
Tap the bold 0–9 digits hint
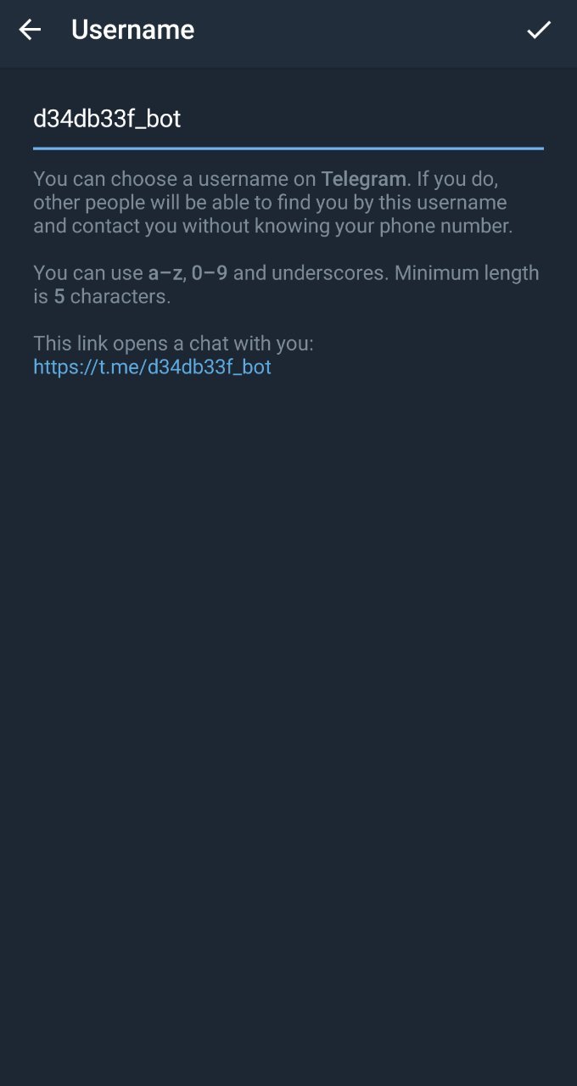210,273
